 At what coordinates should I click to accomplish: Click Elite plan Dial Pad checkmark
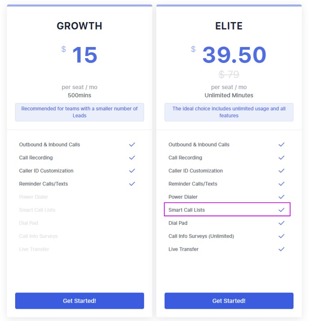pyautogui.click(x=281, y=223)
